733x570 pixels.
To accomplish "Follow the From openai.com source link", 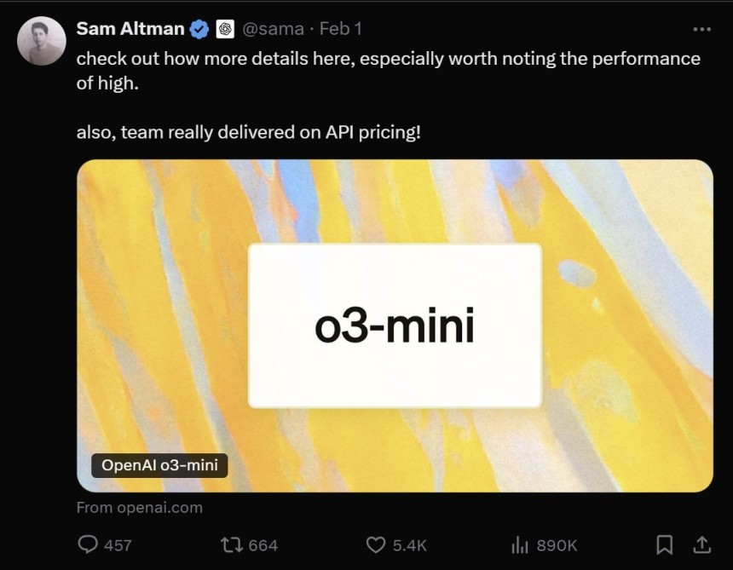I will [140, 508].
